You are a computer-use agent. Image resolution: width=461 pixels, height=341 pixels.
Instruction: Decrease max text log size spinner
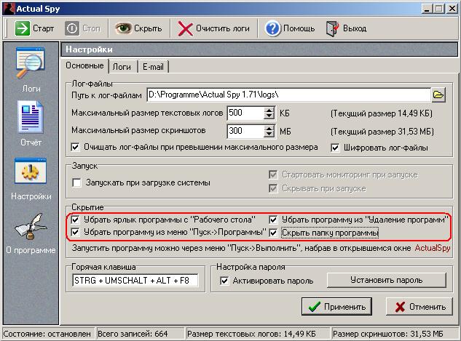coord(269,116)
